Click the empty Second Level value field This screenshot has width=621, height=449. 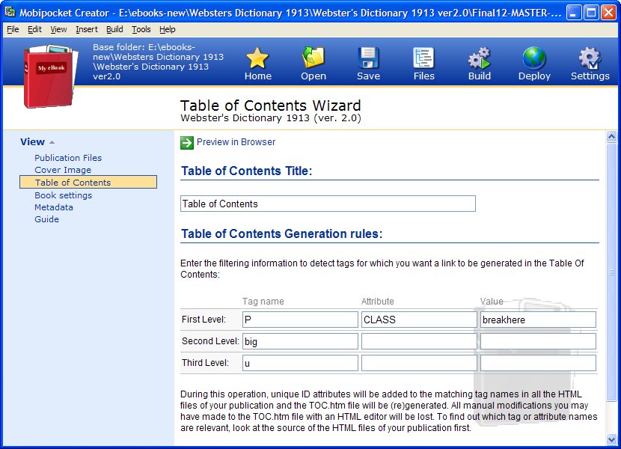click(x=538, y=341)
